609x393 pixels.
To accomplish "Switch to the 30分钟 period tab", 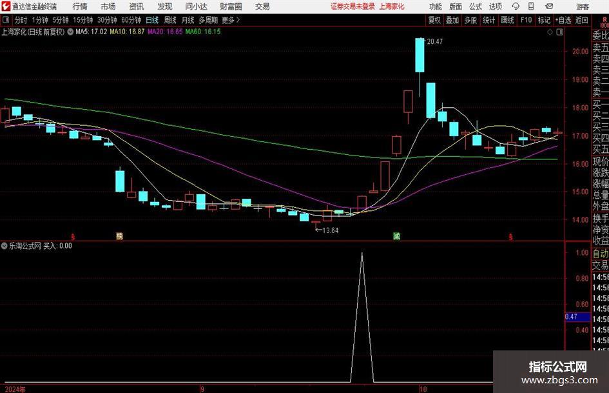I will pos(107,20).
